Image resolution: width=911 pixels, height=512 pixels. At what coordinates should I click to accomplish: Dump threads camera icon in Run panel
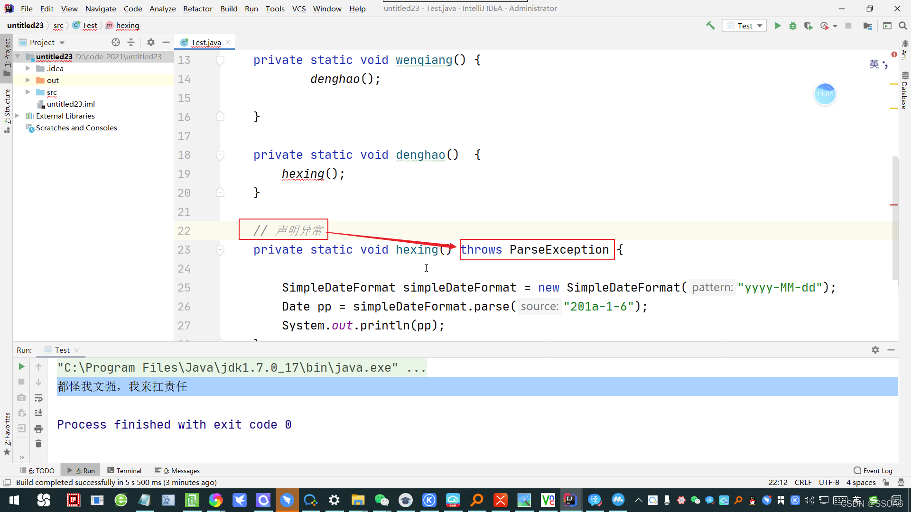(21, 397)
